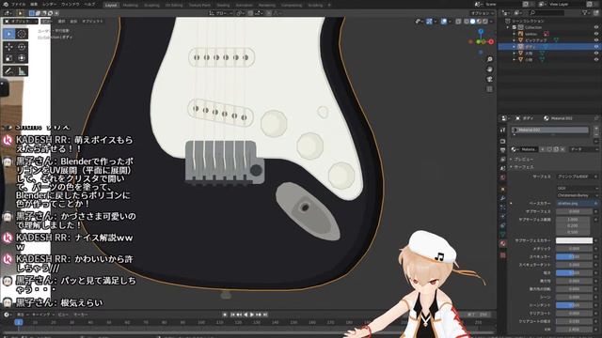Open the Texture properties tab icon
Screen dimensions: 602x338
[503, 254]
